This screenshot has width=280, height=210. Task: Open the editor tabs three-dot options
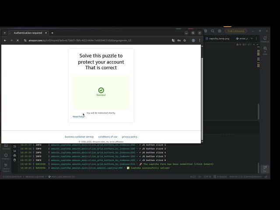click(x=256, y=38)
